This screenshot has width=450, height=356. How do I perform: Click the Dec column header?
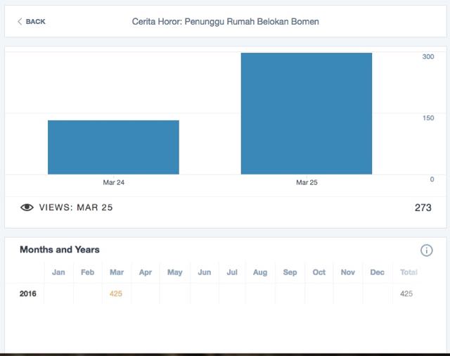pyautogui.click(x=377, y=272)
